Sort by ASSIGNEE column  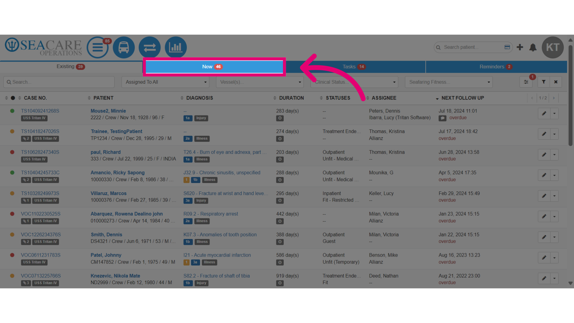pos(384,98)
